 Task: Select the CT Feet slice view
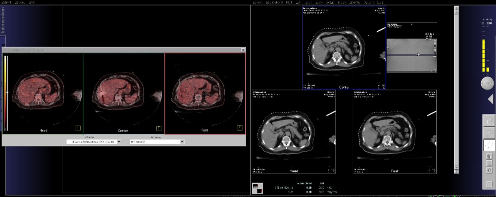[x=395, y=131]
